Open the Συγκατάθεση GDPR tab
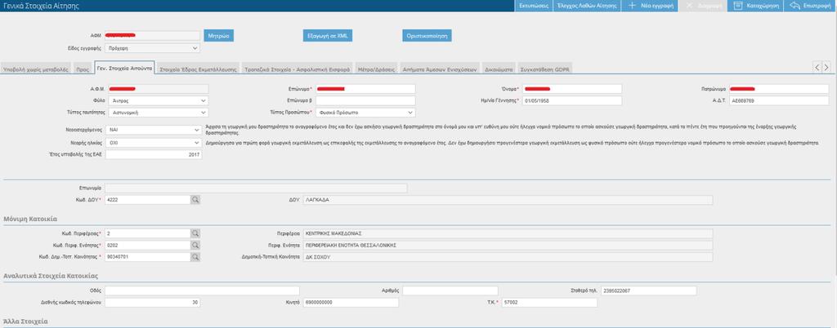This screenshot has height=328, width=837. pos(545,69)
